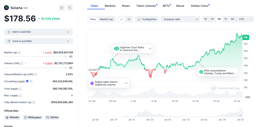Open the Markets tab
Screen dimensions: 261x127
110,6
